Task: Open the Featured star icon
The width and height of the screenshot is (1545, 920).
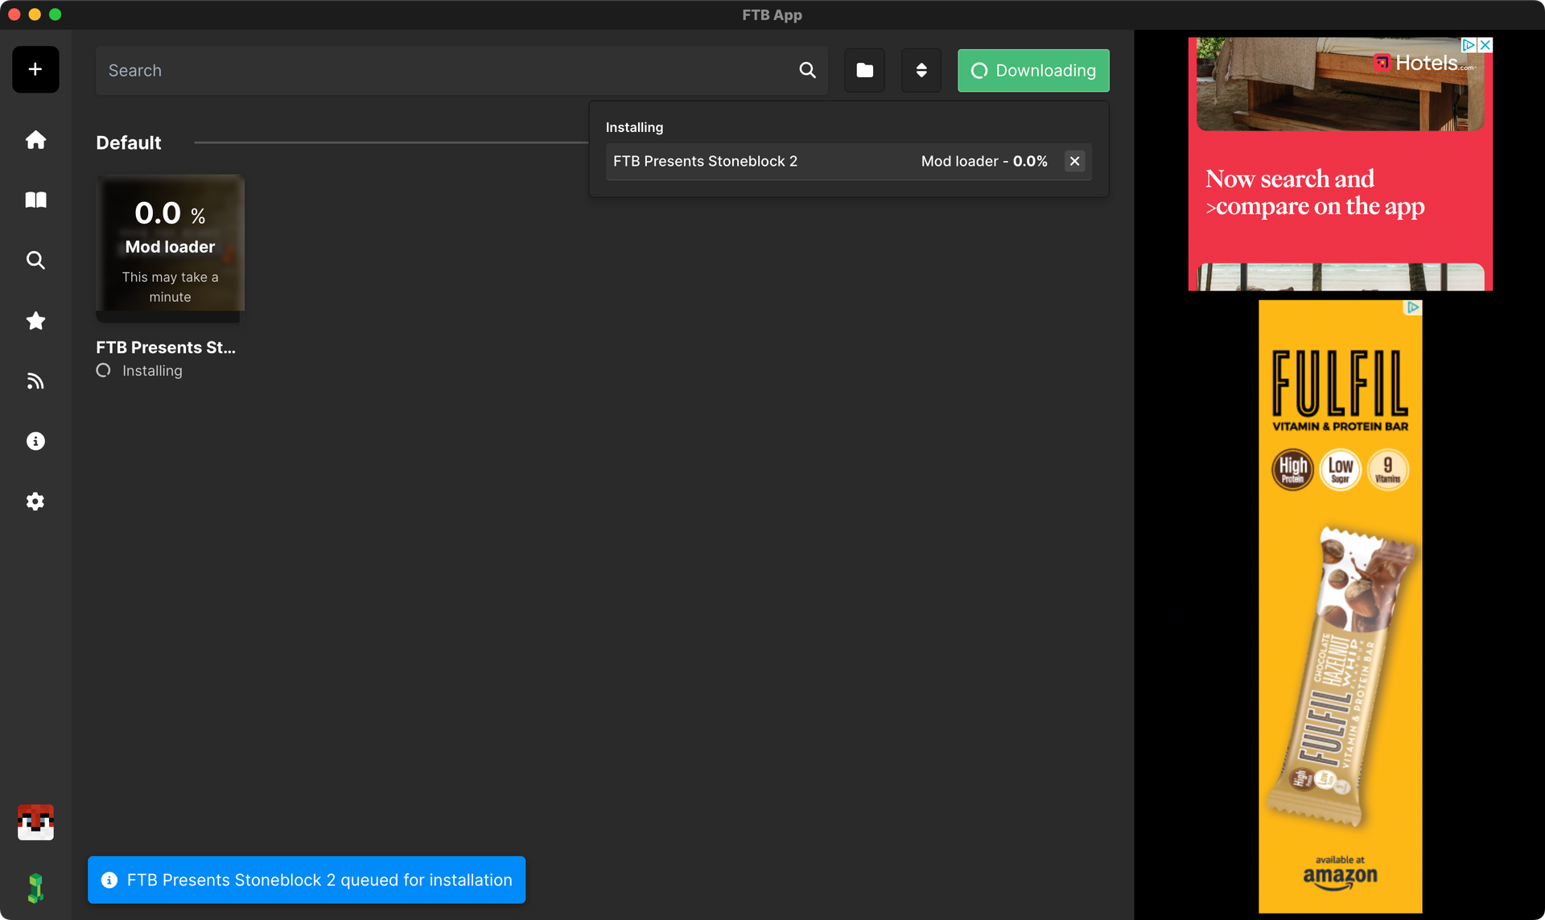Action: point(35,320)
